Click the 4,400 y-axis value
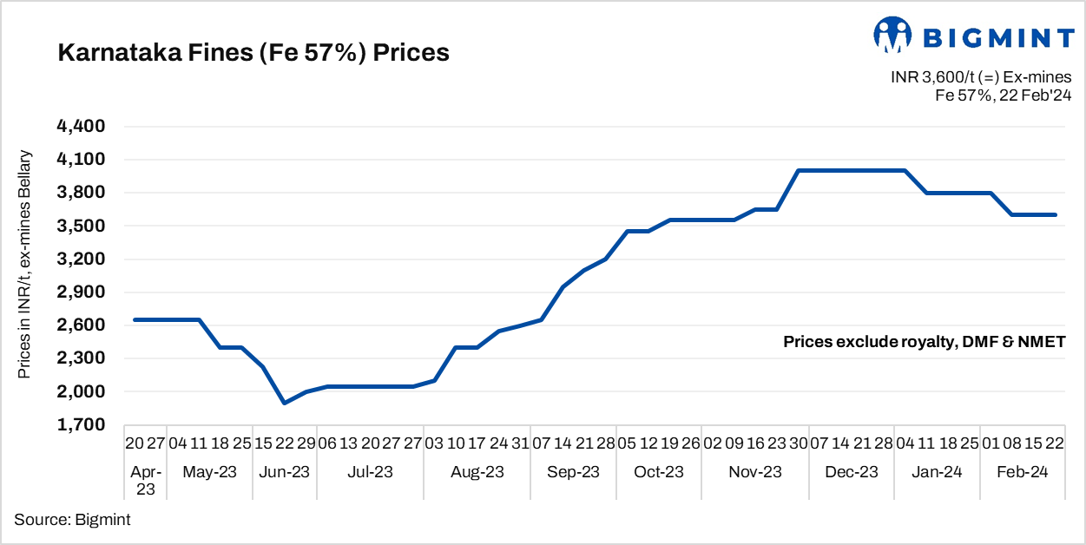 pyautogui.click(x=80, y=127)
